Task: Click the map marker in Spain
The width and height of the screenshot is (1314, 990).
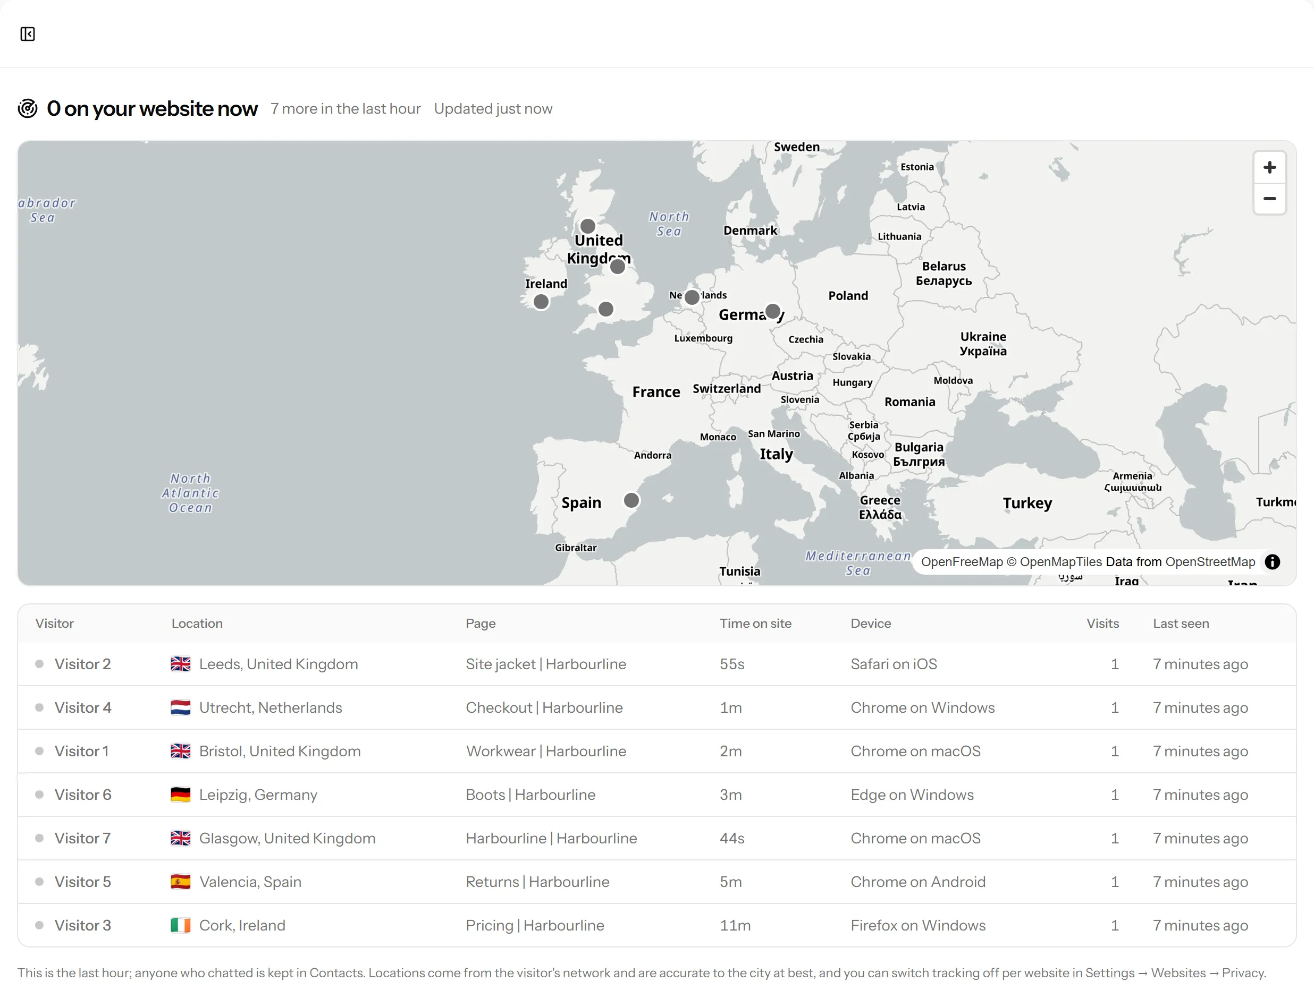Action: point(631,500)
